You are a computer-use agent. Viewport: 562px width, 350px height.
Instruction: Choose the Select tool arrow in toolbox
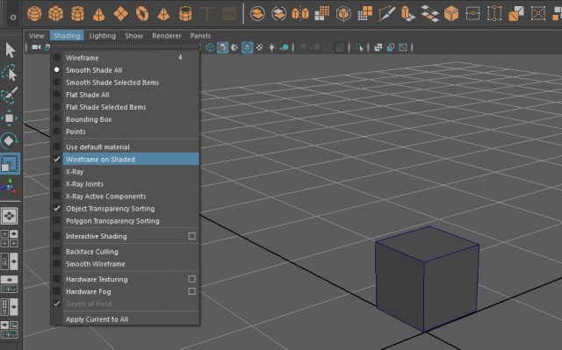point(10,50)
